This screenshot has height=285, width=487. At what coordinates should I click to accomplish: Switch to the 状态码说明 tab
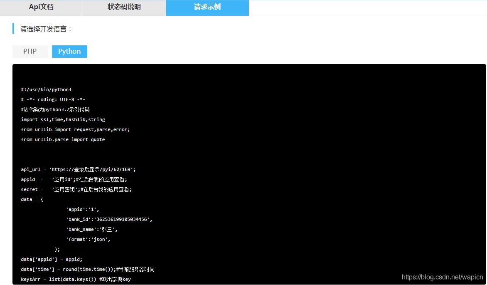click(124, 7)
